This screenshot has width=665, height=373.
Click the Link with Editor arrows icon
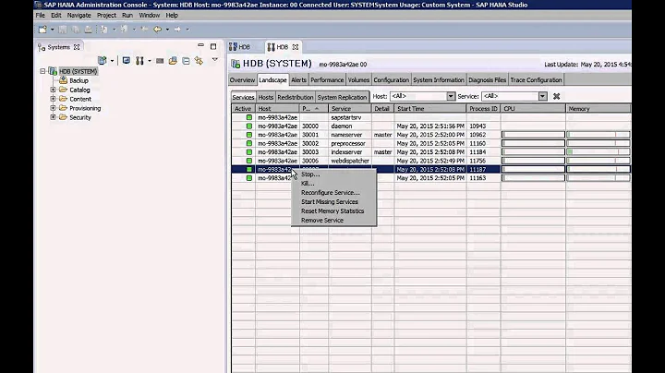[199, 61]
